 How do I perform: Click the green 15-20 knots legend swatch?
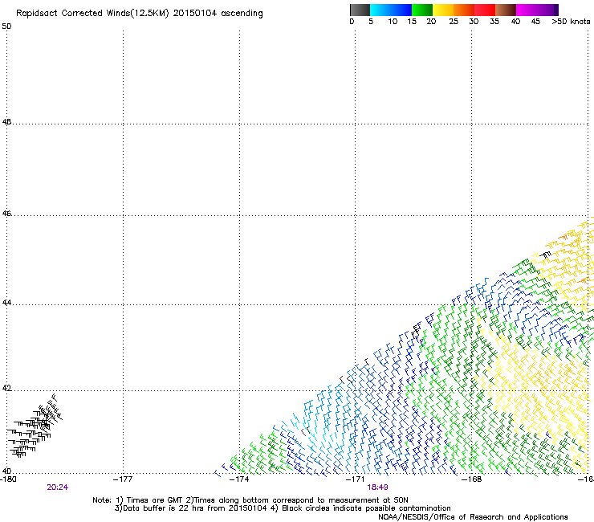tap(422, 10)
